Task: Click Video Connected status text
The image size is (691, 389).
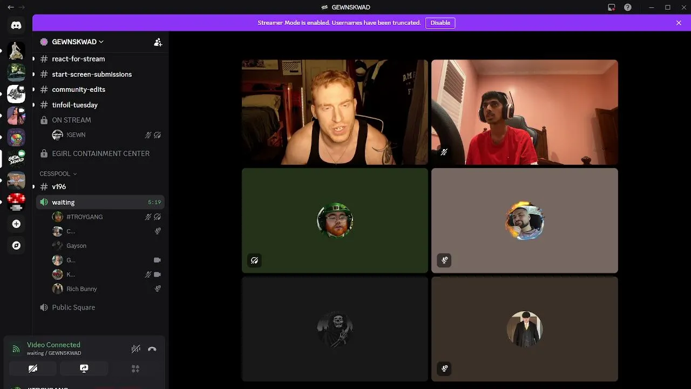Action: point(53,345)
